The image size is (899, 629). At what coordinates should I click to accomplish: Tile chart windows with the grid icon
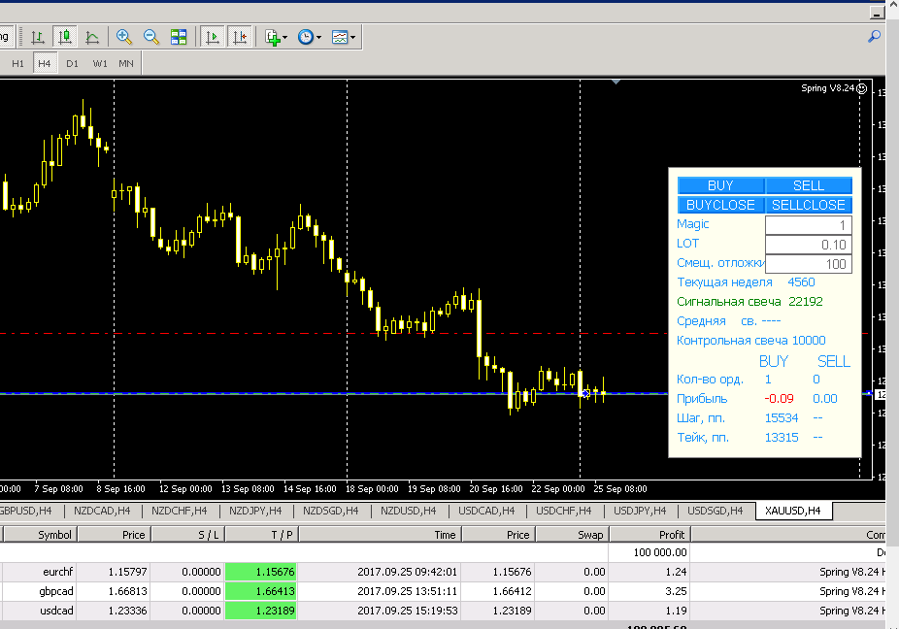pyautogui.click(x=179, y=37)
